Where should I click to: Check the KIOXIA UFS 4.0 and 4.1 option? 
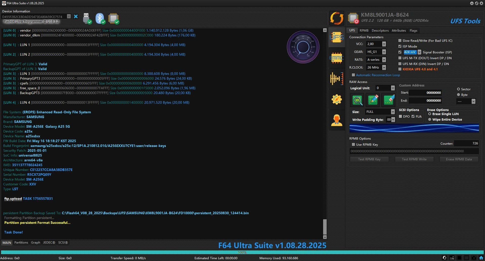pyautogui.click(x=400, y=69)
